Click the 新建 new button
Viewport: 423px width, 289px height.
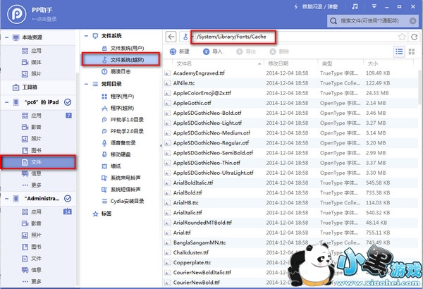click(180, 51)
